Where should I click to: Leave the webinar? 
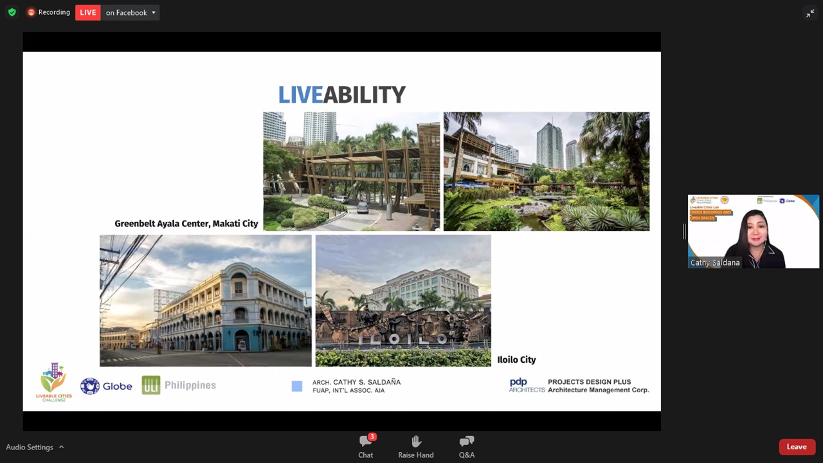(x=796, y=447)
